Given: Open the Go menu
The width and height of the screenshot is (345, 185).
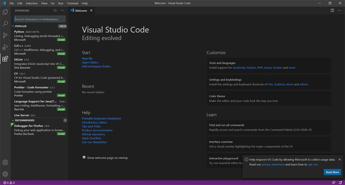Looking at the screenshot, I should point(53,3).
